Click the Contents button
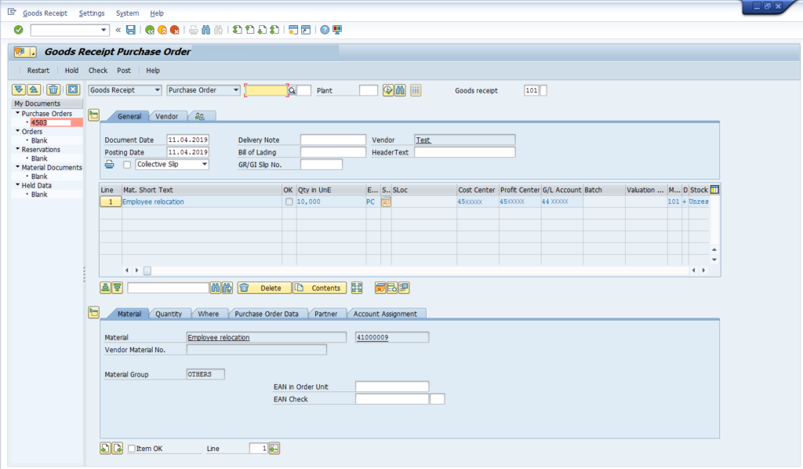The width and height of the screenshot is (803, 469). coord(320,288)
